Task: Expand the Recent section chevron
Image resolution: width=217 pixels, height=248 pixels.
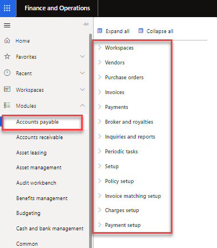Action: pyautogui.click(x=82, y=73)
